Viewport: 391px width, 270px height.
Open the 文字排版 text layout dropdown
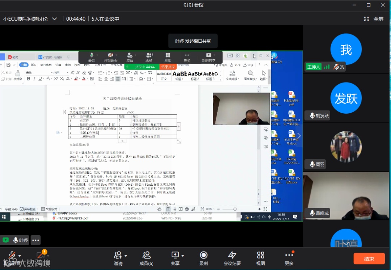(x=232, y=76)
